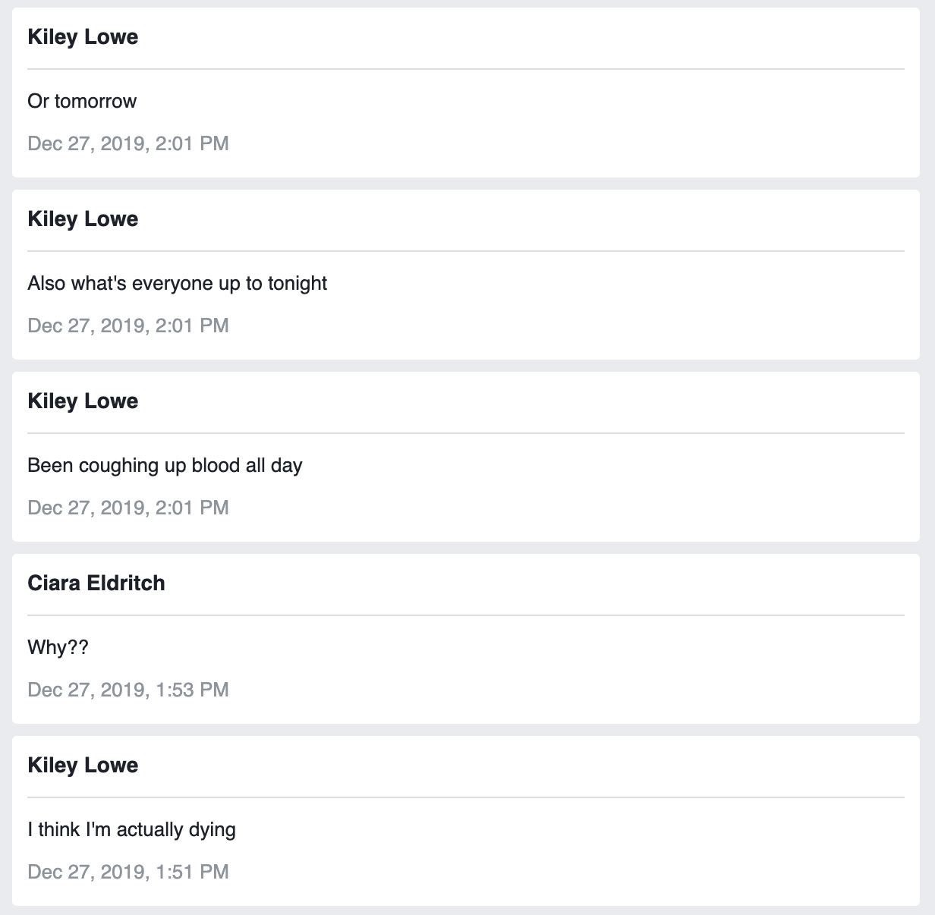This screenshot has width=935, height=915.
Task: Click Kiley Lowe name above "Been coughing" message
Action: click(x=83, y=401)
